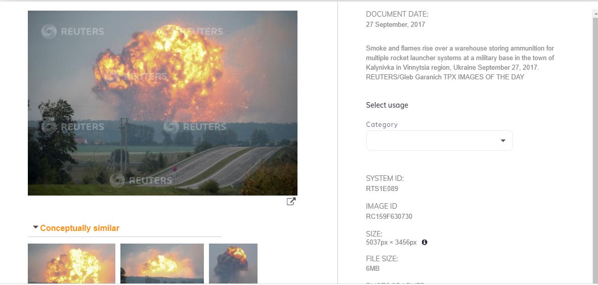The image size is (598, 285).
Task: Open the second similar explosion thumbnail
Action: (x=162, y=263)
